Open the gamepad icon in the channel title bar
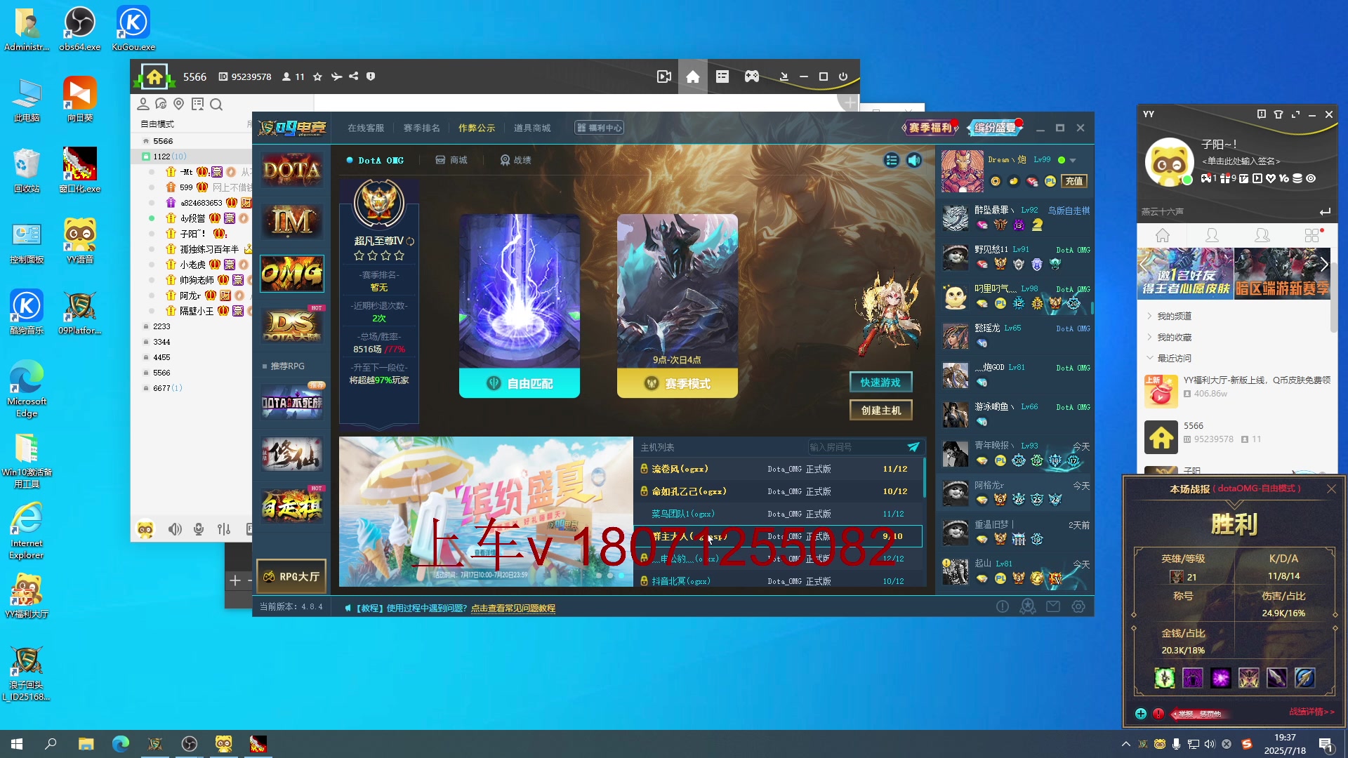This screenshot has width=1348, height=758. coord(752,77)
